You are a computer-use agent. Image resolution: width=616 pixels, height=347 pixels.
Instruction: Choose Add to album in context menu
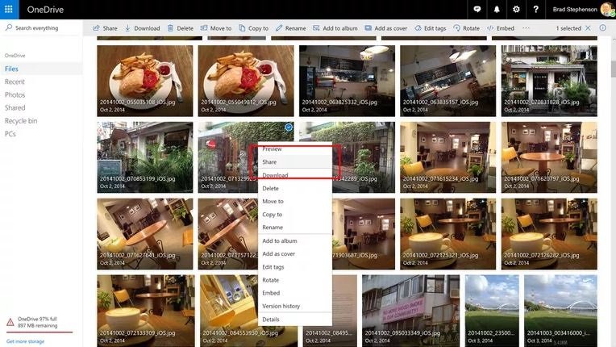click(x=279, y=240)
